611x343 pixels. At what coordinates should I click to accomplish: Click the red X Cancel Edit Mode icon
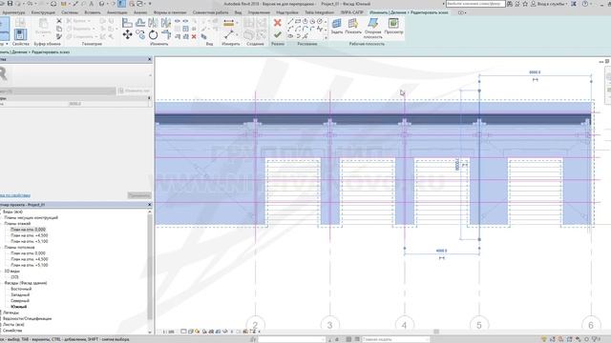(x=277, y=23)
